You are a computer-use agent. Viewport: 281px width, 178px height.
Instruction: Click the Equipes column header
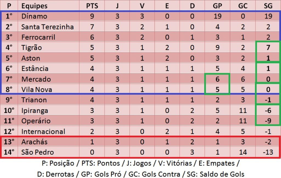point(34,6)
